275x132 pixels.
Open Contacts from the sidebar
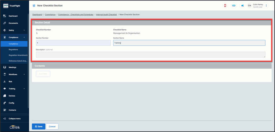click(12, 110)
